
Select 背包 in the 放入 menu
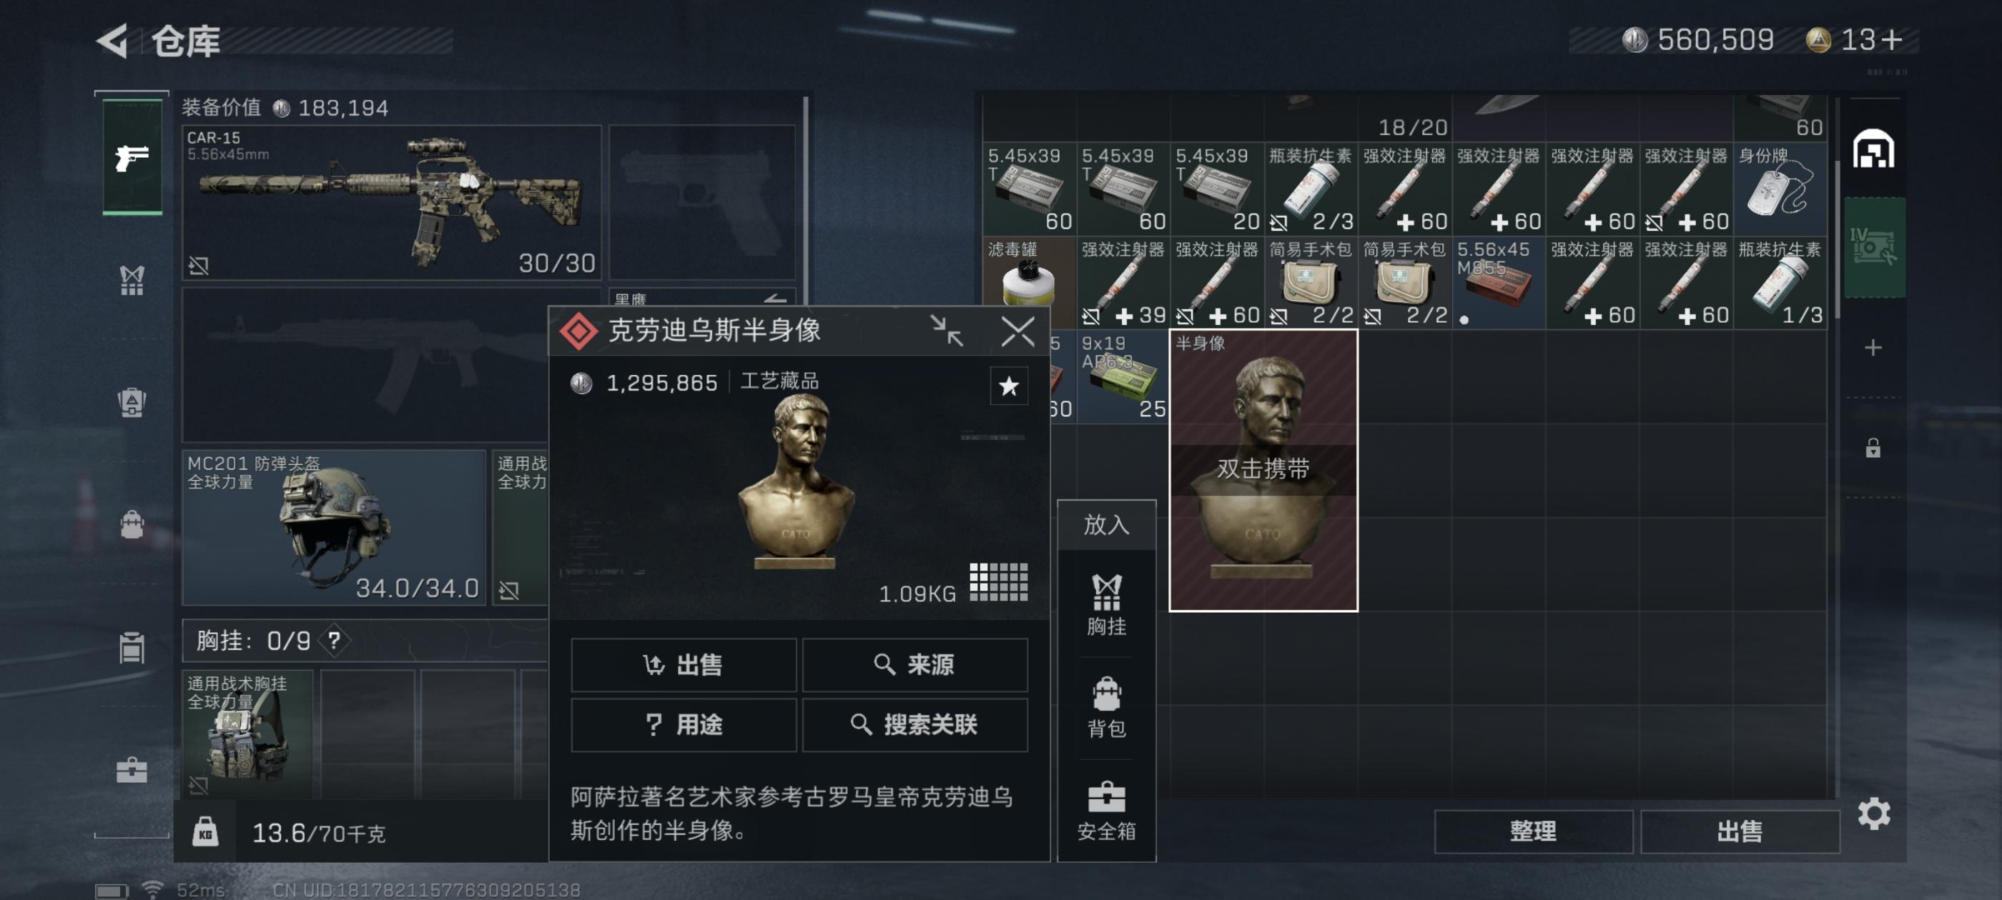coord(1106,707)
